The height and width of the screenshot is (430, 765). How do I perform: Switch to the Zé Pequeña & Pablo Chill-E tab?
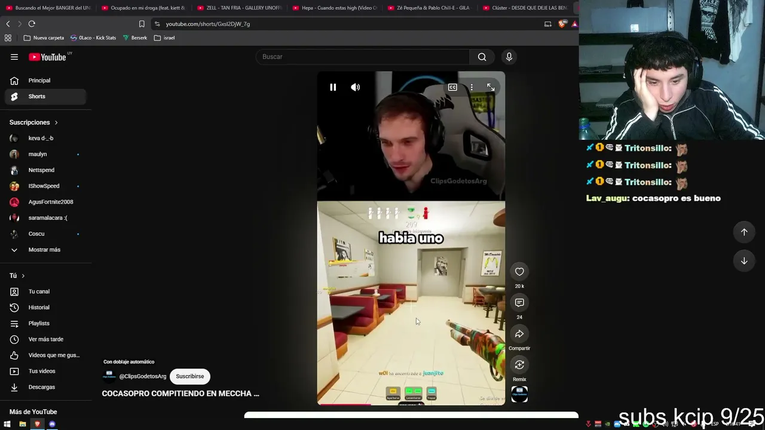[x=430, y=8]
